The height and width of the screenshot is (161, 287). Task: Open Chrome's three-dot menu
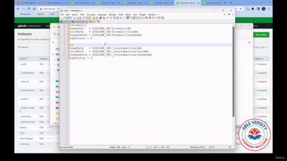click(x=269, y=9)
